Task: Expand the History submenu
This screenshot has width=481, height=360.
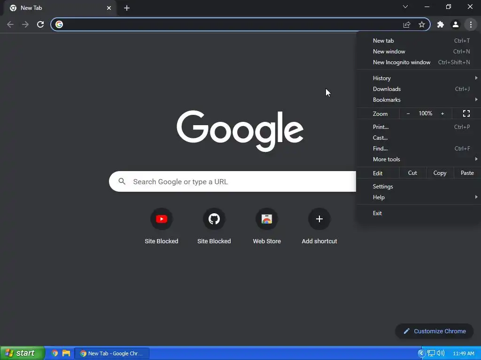Action: tap(419, 78)
